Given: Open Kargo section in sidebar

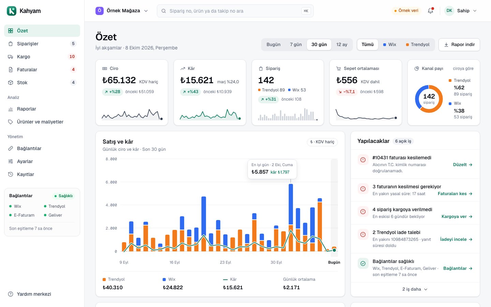Looking at the screenshot, I should tap(42, 57).
